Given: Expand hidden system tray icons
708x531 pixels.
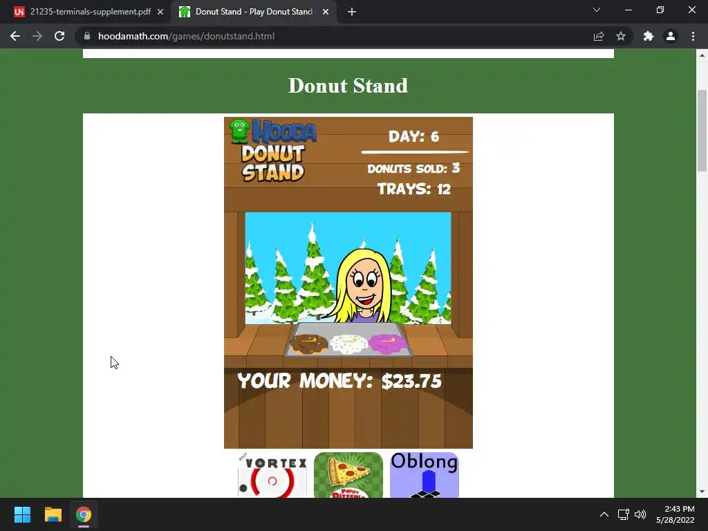Looking at the screenshot, I should point(604,514).
